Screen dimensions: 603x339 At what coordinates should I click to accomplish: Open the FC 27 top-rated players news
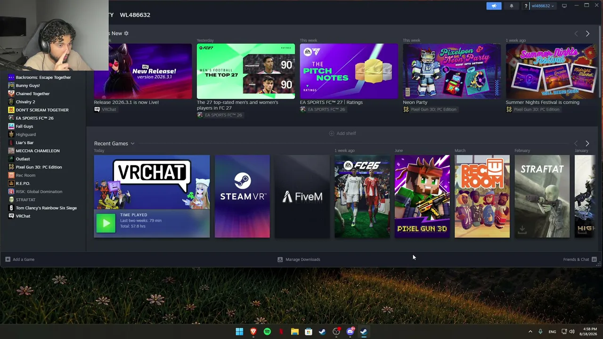246,71
